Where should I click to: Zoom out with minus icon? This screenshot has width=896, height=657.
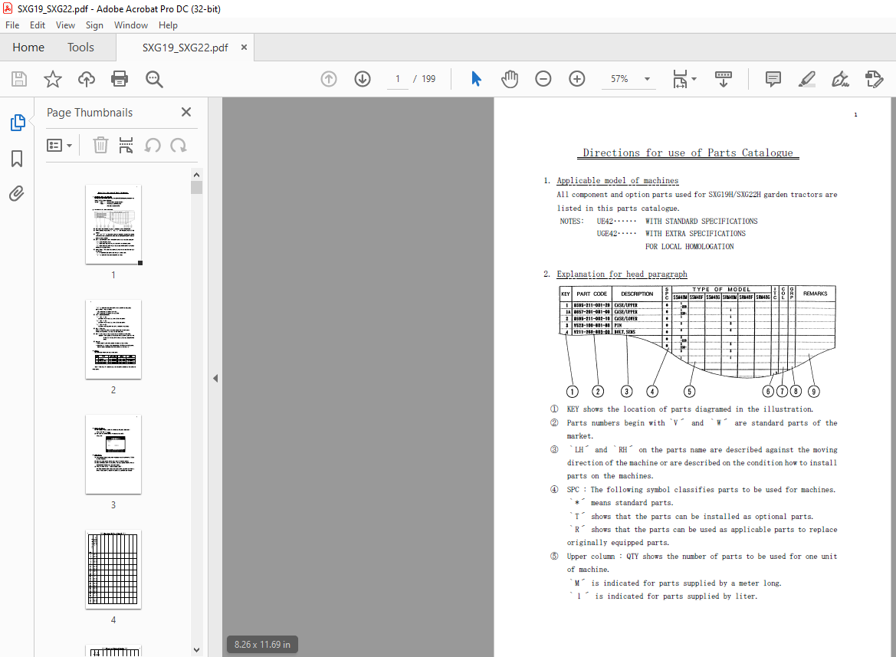pos(543,79)
